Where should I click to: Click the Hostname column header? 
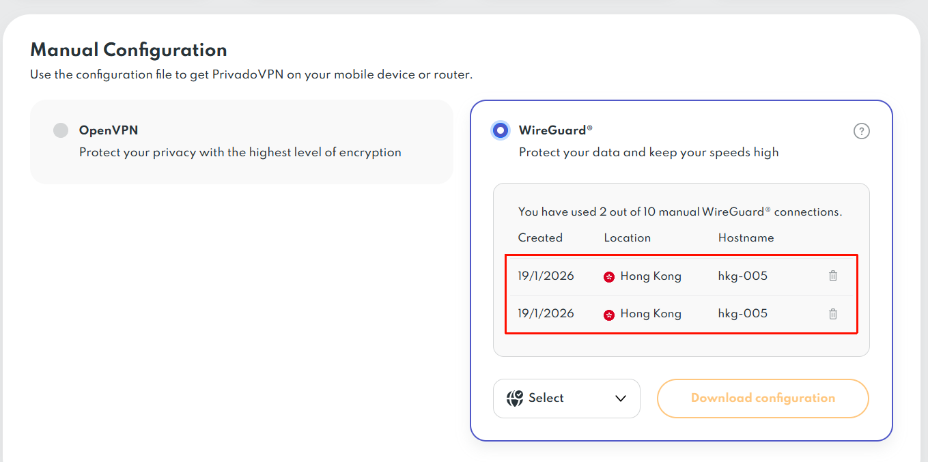746,238
